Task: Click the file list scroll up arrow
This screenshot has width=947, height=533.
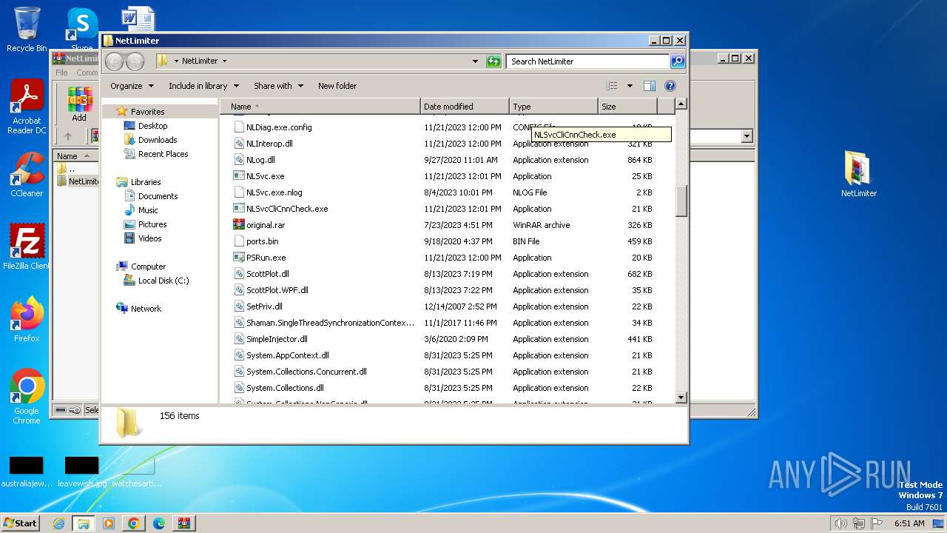Action: point(681,104)
